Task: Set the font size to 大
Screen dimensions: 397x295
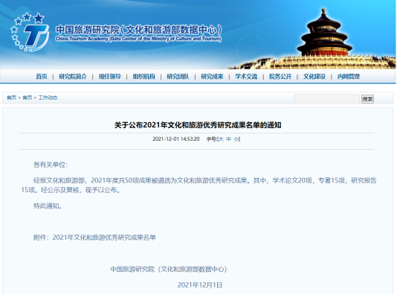Action: (221, 139)
